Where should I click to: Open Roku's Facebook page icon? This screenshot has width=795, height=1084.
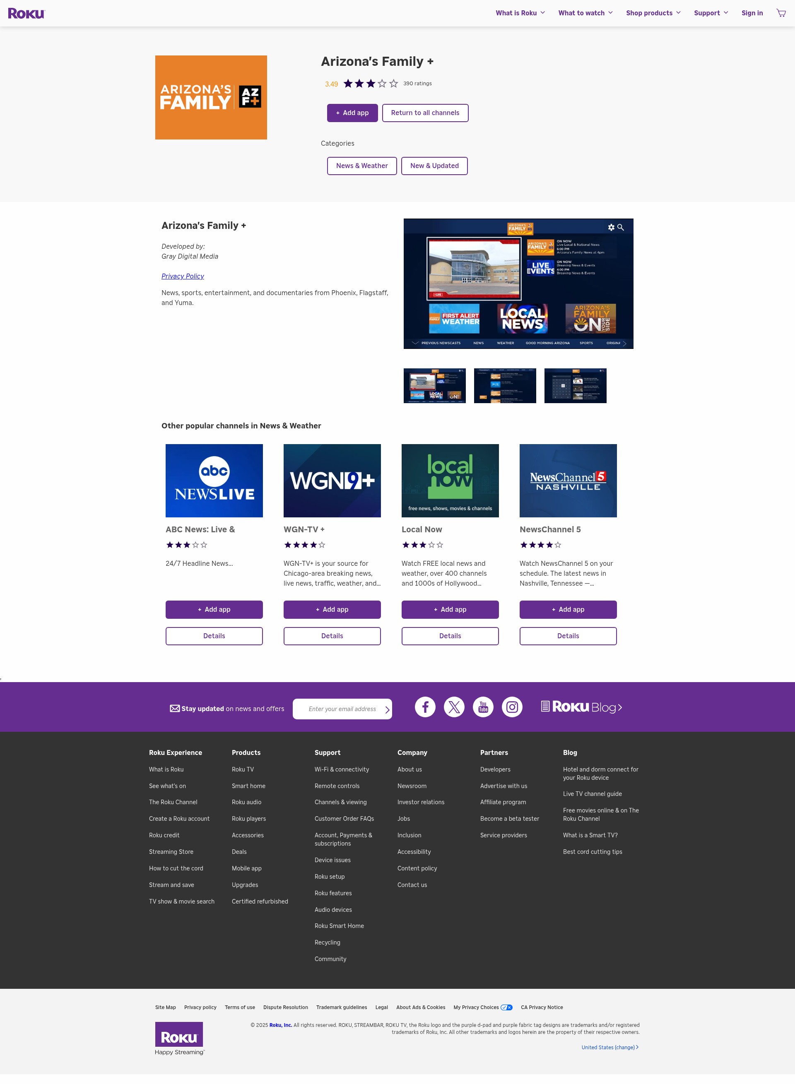click(x=425, y=707)
